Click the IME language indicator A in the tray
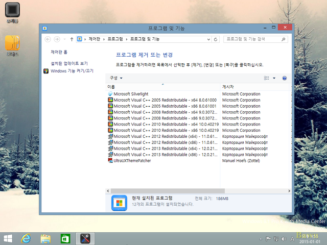 (292, 239)
